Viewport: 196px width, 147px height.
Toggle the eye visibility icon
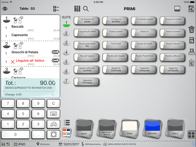[5, 9]
